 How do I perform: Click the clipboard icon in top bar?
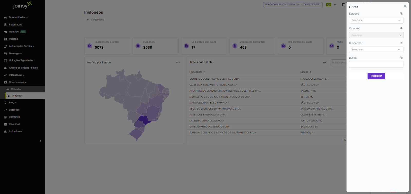click(343, 5)
